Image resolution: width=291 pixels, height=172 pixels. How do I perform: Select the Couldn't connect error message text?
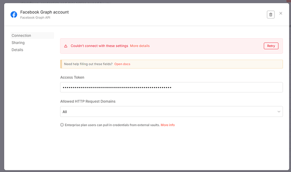(99, 46)
